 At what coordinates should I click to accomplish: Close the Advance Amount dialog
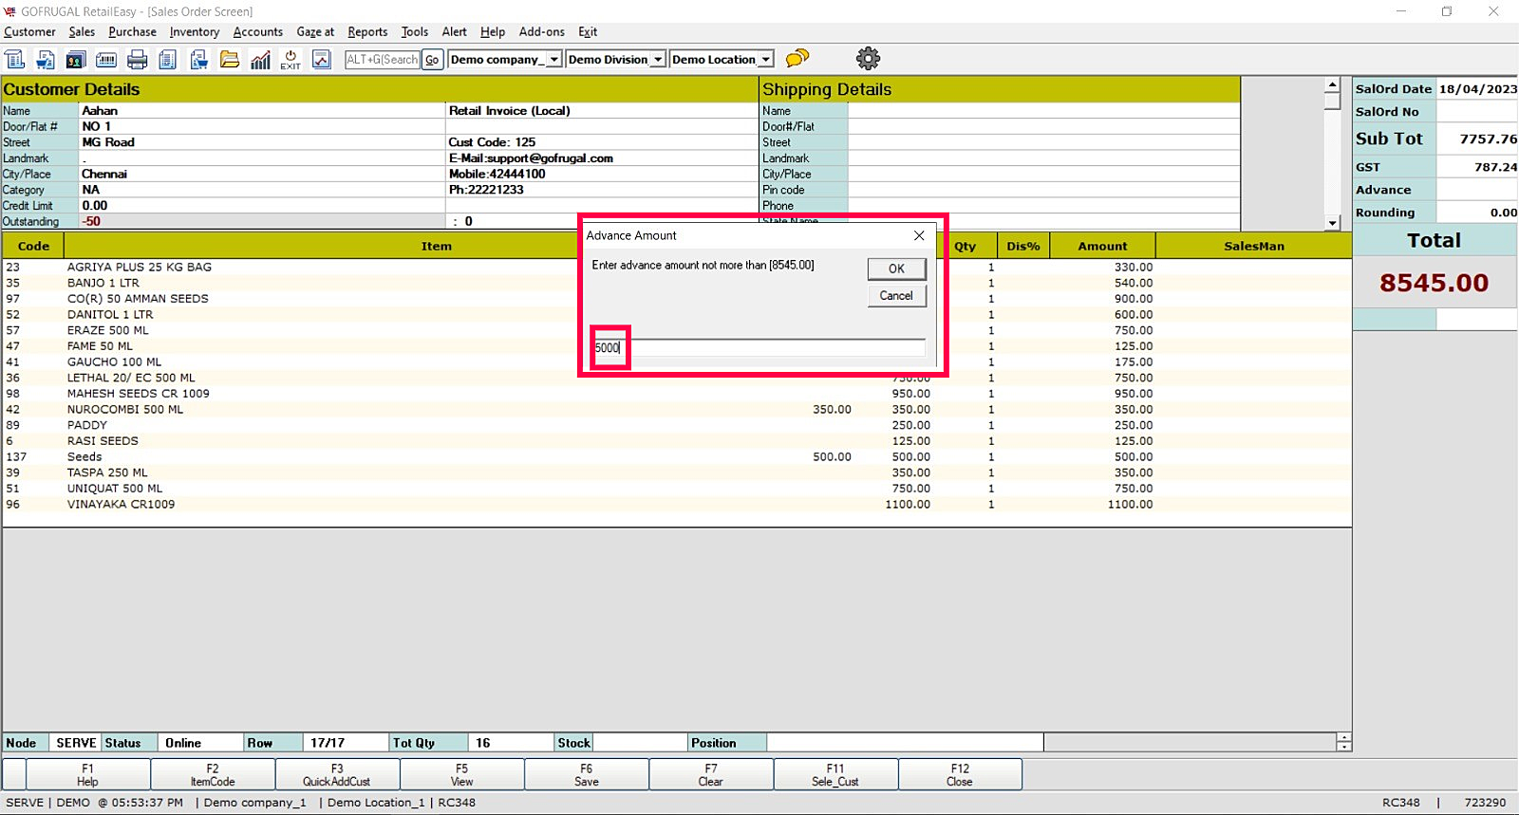click(919, 235)
